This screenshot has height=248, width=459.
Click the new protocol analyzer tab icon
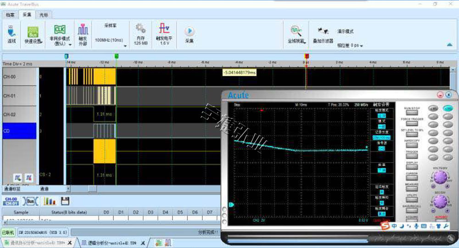click(x=158, y=242)
